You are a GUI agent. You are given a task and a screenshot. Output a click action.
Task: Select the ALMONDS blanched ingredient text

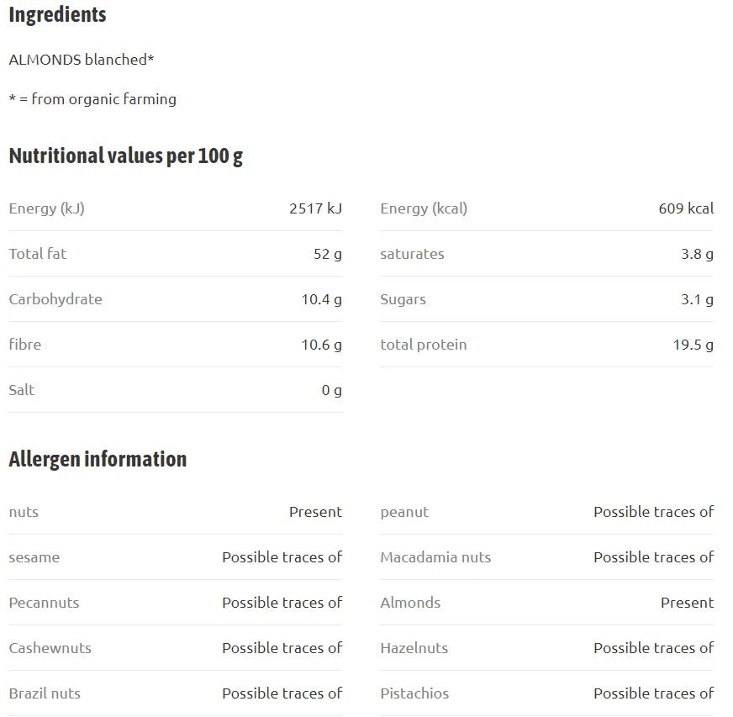[x=82, y=60]
